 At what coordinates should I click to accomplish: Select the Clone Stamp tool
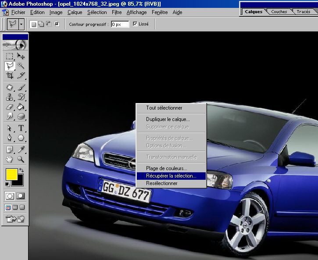pos(10,97)
